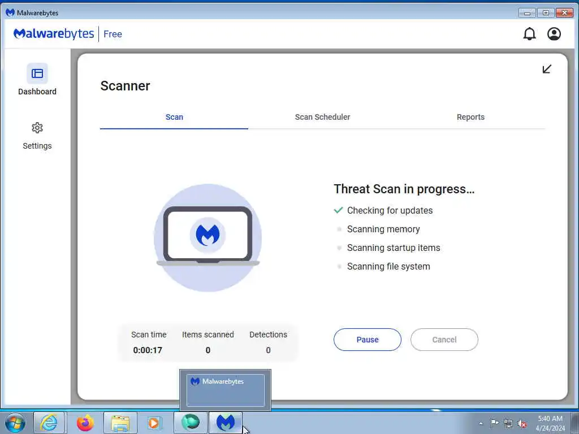Select the Scan tab
The width and height of the screenshot is (579, 434).
[x=174, y=117]
